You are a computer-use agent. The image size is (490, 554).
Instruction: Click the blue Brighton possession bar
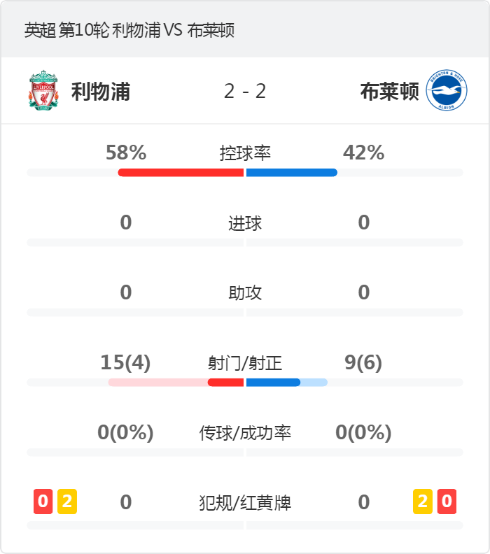[292, 173]
